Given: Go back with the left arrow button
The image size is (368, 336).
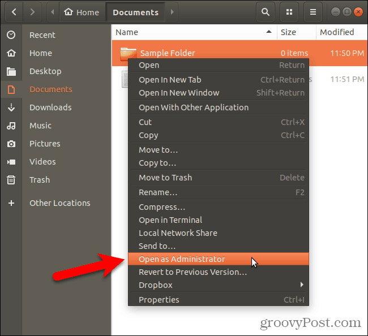Looking at the screenshot, I should 12,12.
